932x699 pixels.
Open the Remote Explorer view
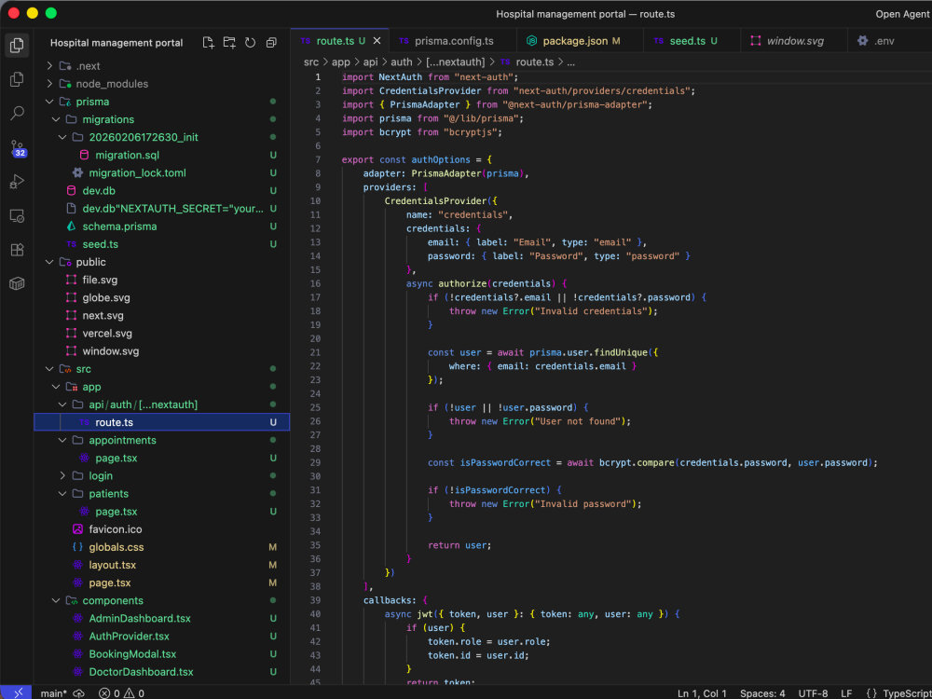pos(17,216)
